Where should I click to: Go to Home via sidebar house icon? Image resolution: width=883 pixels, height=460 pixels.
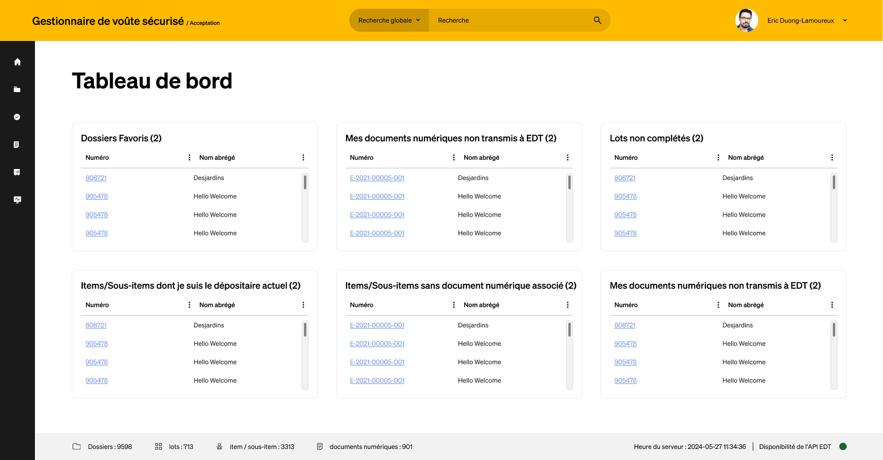click(17, 62)
